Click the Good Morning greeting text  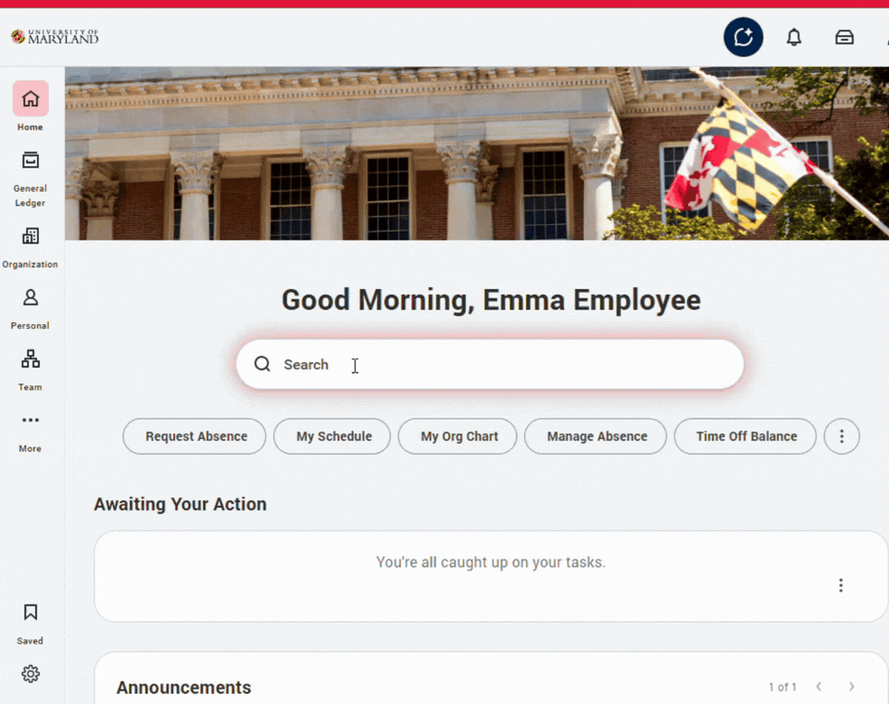(x=491, y=300)
